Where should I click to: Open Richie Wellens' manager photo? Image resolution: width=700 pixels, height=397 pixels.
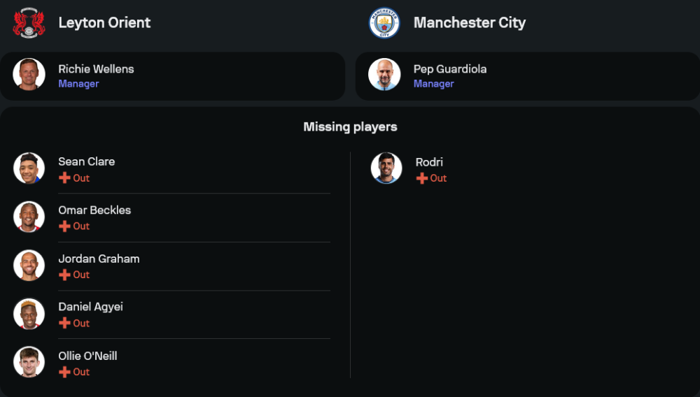point(29,74)
